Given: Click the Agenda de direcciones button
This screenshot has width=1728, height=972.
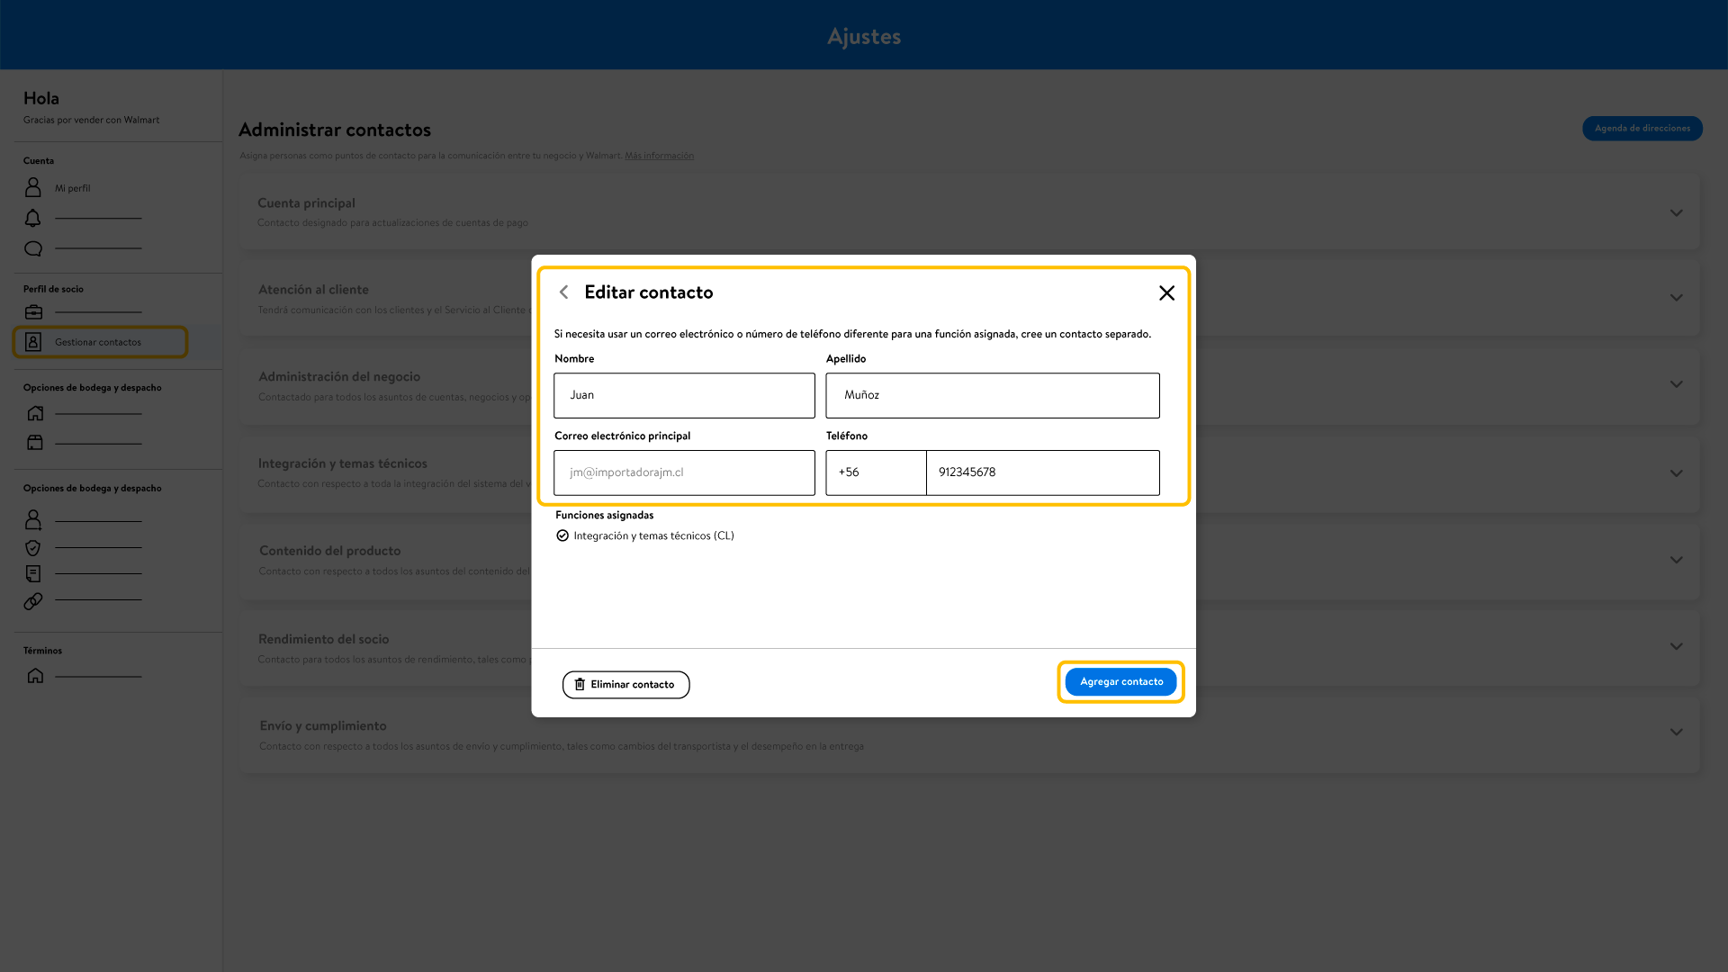Looking at the screenshot, I should 1642,128.
